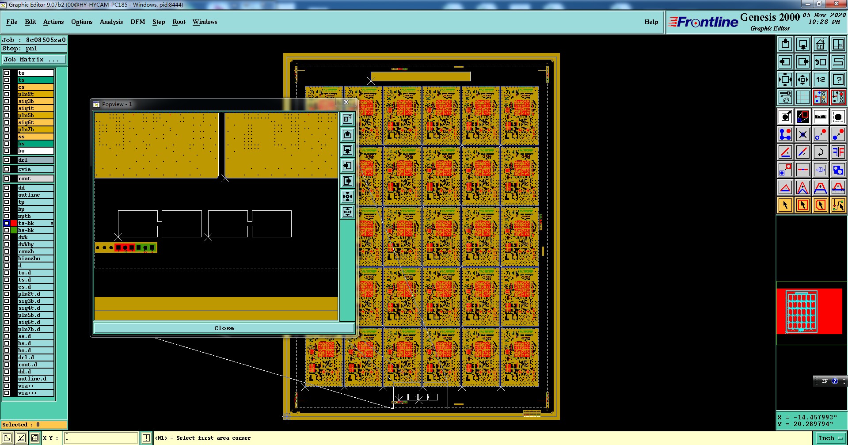Click the 'Selected : 0' status field
The height and width of the screenshot is (445, 848).
click(x=34, y=425)
